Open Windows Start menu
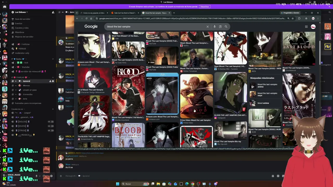 pyautogui.click(x=118, y=184)
